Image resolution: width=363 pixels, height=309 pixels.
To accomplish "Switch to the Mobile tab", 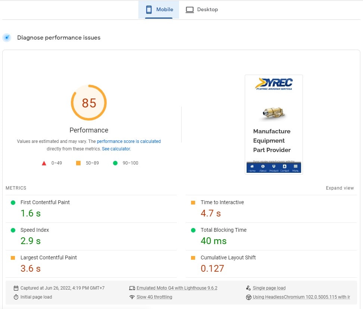I will tap(159, 10).
